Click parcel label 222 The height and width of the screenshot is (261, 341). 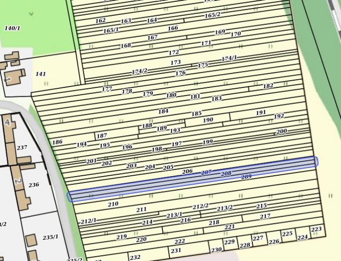coord(179,241)
